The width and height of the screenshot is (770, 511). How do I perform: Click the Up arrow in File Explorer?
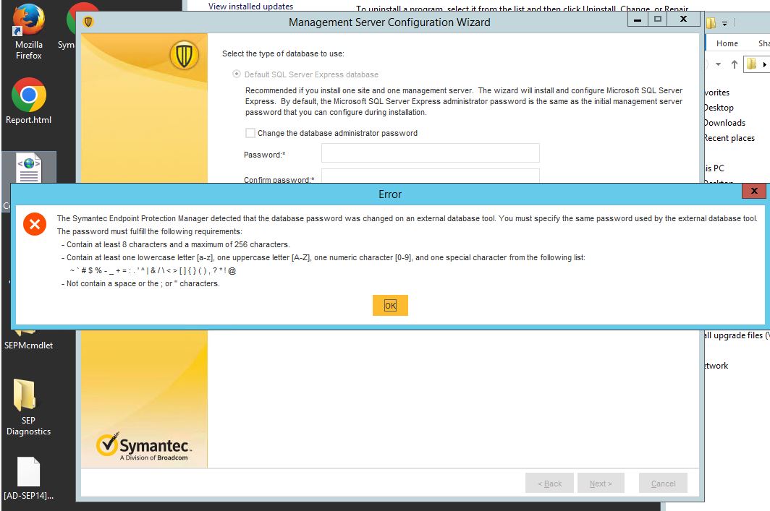click(734, 64)
